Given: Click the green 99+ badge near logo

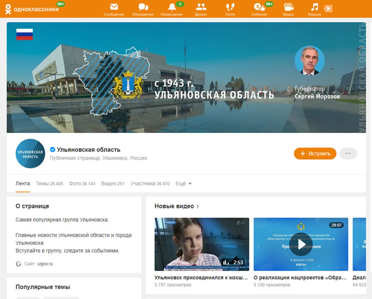Looking at the screenshot, I should tap(60, 4).
